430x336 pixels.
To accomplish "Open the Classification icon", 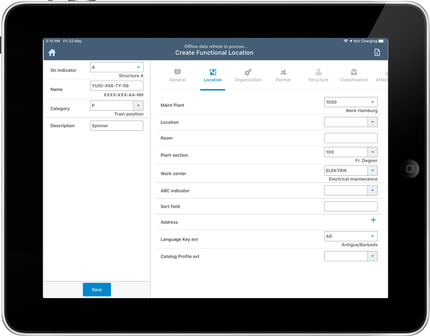I will (x=353, y=71).
